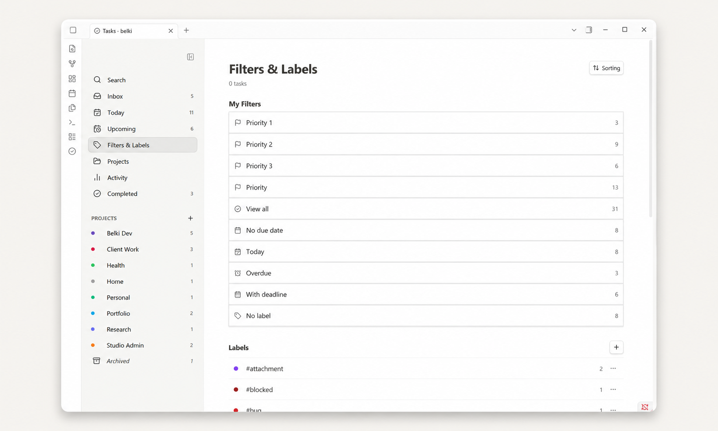Open a new tab with plus
The height and width of the screenshot is (431, 718).
(186, 30)
